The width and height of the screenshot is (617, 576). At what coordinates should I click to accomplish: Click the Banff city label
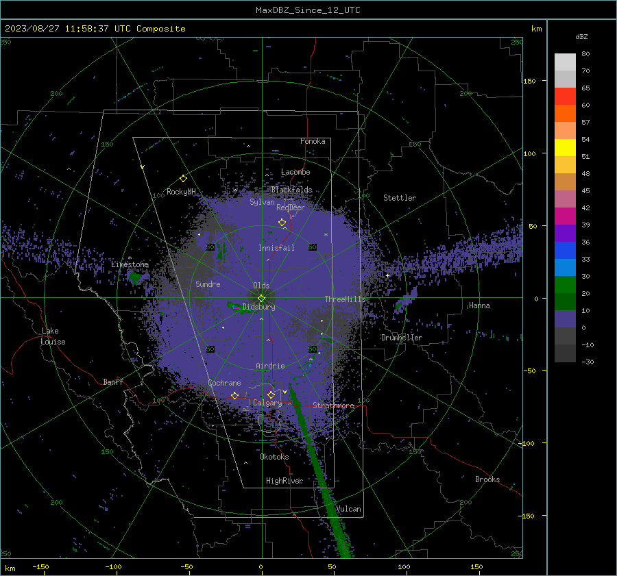point(113,381)
